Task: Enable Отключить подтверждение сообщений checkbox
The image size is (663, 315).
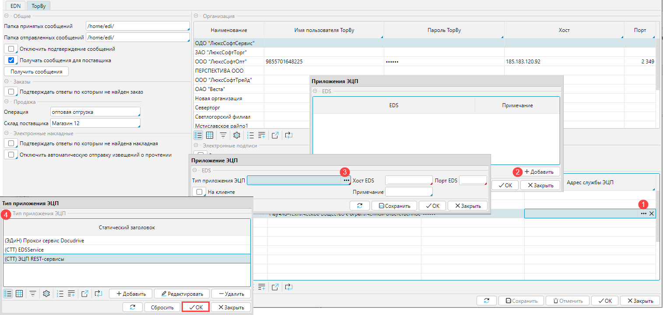Action: tap(11, 49)
